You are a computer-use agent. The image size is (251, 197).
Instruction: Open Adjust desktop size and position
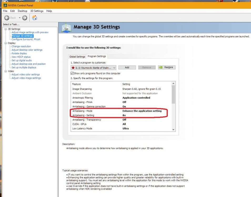pos(29,64)
